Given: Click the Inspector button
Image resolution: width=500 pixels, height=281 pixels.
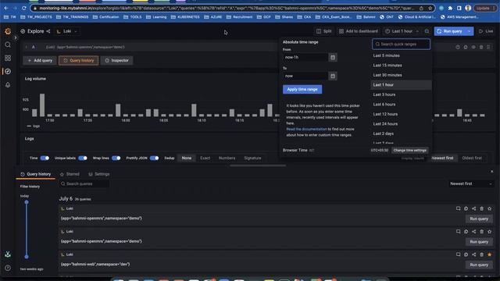Looking at the screenshot, I should coord(116,61).
